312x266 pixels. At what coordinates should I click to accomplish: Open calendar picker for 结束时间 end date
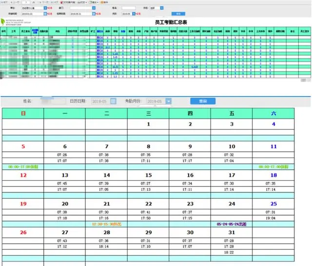(x=94, y=14)
